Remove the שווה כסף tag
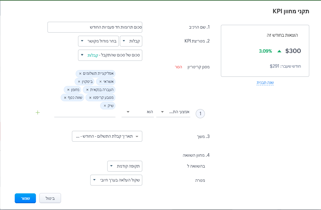321x210 pixels. coord(65,98)
